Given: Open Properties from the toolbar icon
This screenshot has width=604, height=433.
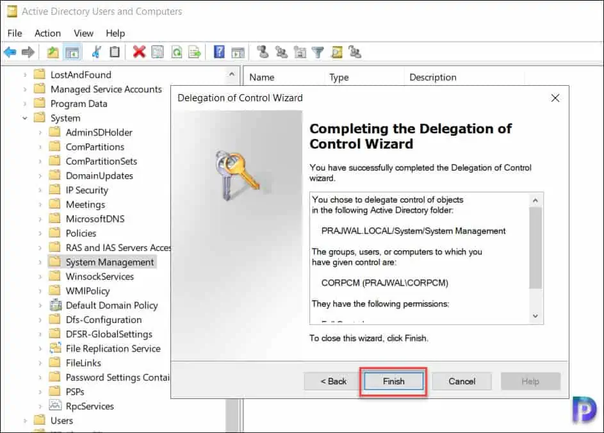Looking at the screenshot, I should pyautogui.click(x=158, y=52).
